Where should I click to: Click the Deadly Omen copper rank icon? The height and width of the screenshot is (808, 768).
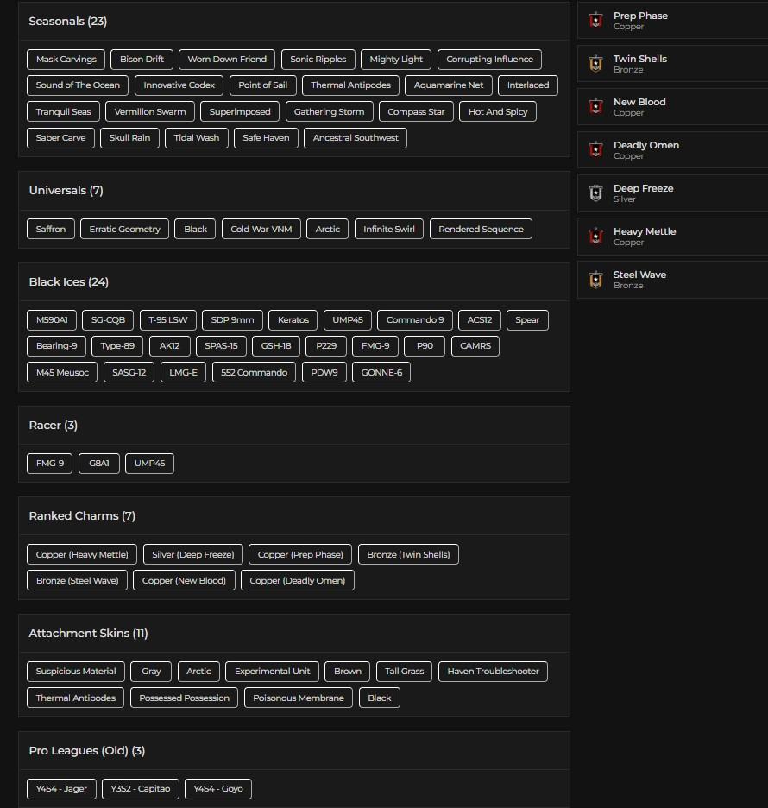pyautogui.click(x=595, y=150)
